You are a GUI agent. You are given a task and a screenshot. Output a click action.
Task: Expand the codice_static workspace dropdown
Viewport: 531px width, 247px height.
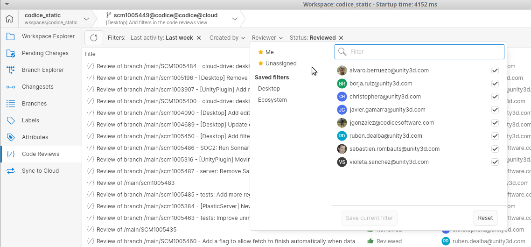[86, 19]
